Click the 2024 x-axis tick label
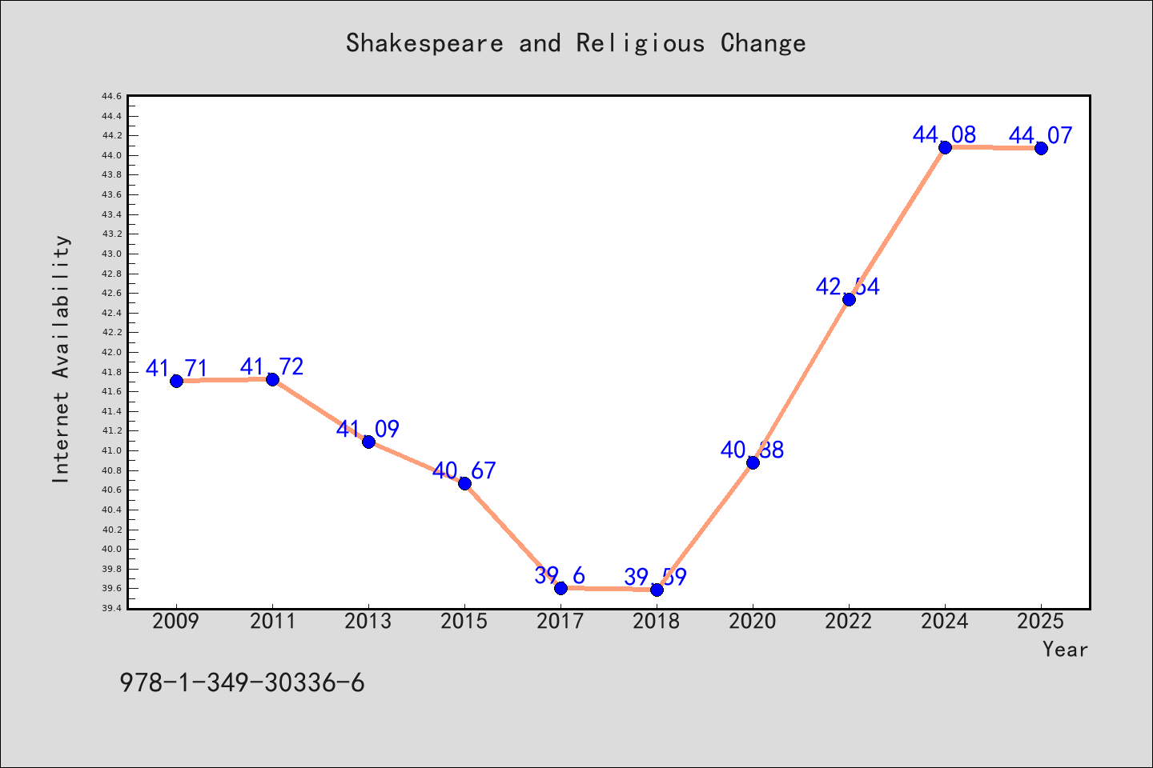This screenshot has height=768, width=1153. (x=945, y=622)
